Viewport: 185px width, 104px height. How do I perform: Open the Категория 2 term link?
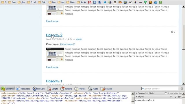pyautogui.click(x=67, y=44)
